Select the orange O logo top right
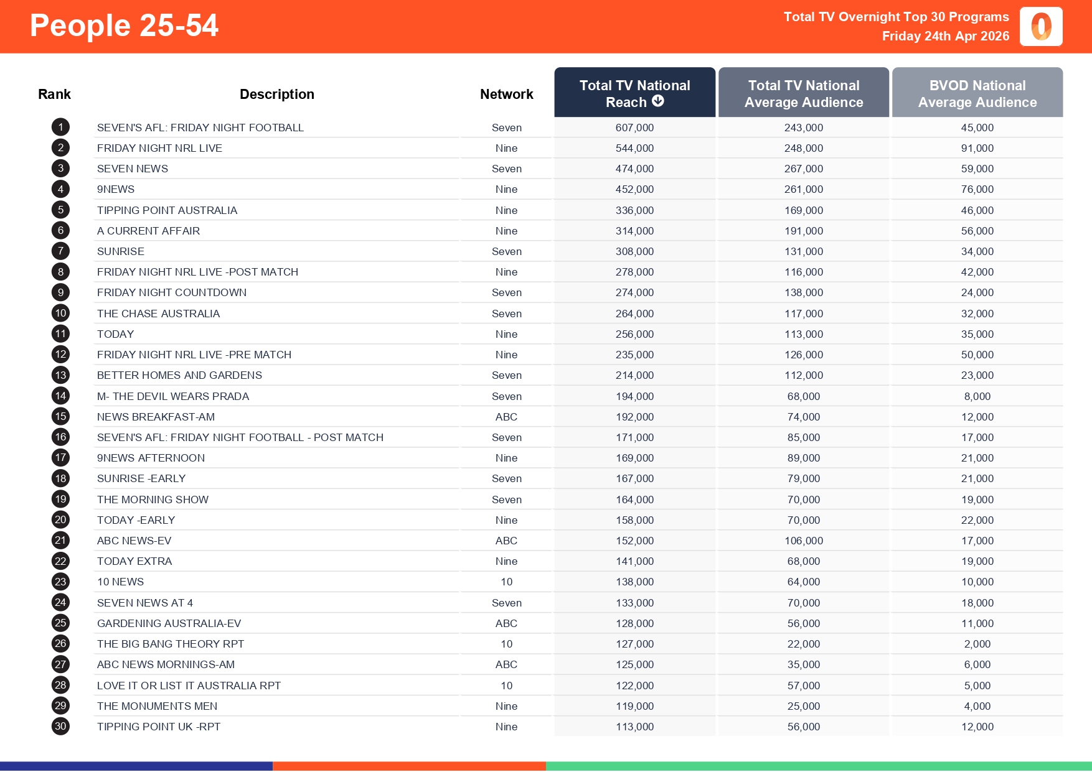Image resolution: width=1092 pixels, height=772 pixels. tap(1041, 26)
